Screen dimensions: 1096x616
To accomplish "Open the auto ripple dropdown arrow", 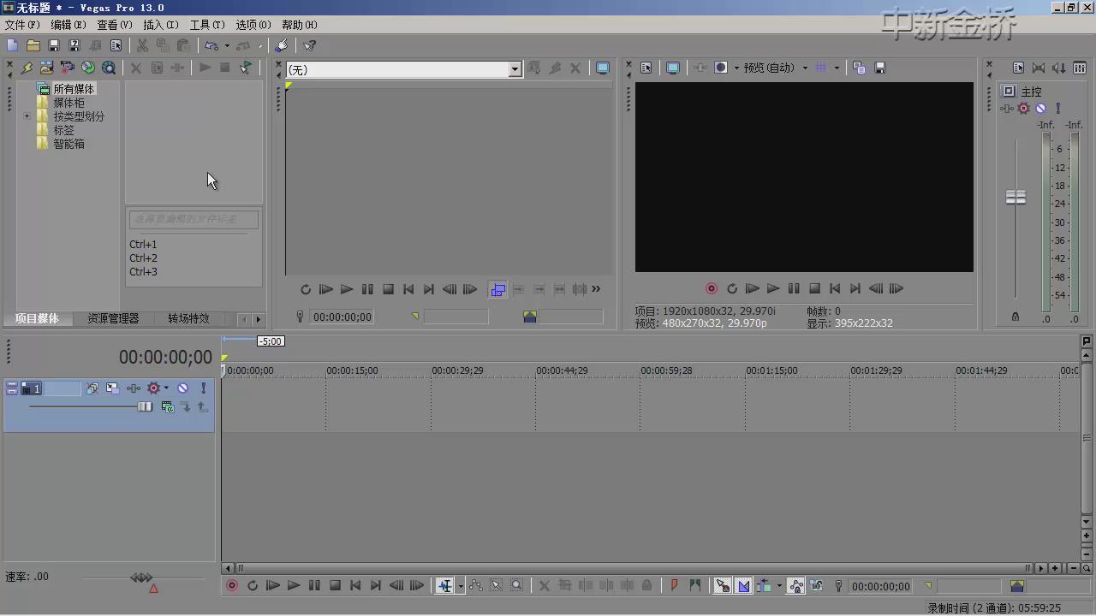I will coord(779,586).
